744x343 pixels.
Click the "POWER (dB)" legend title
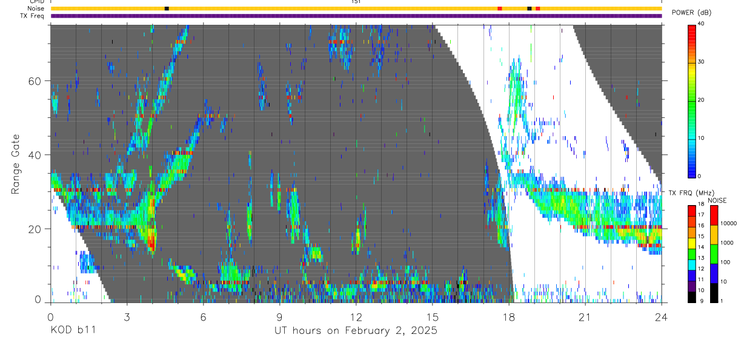coord(691,12)
